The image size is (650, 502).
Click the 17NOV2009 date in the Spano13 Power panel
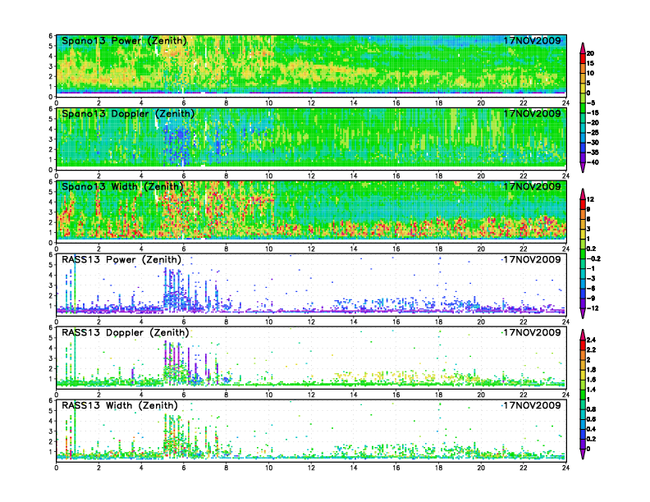click(x=532, y=40)
